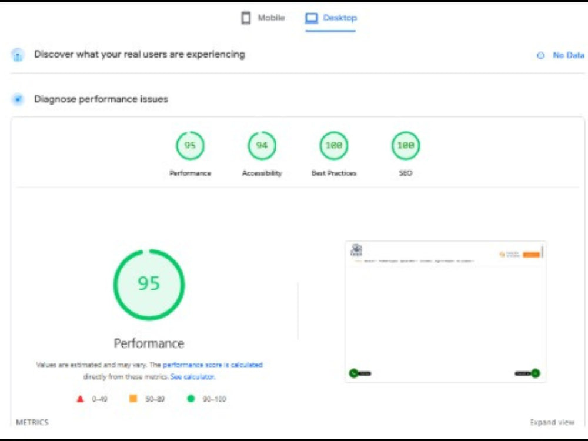
Task: Click the orange button in the screenshot thumbnail
Action: pos(532,255)
